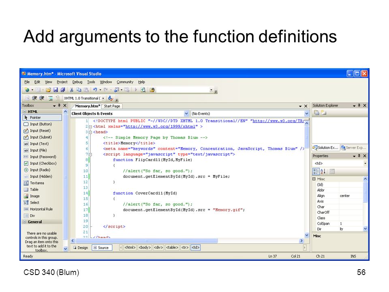Click the Comment Out Lines icon
Viewport: 389px width, 292px height.
51,98
